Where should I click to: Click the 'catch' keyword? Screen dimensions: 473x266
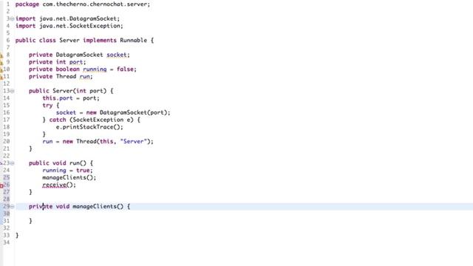point(58,120)
